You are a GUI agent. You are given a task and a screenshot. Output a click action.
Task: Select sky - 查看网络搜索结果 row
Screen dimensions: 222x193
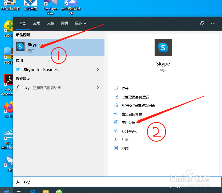click(59, 88)
